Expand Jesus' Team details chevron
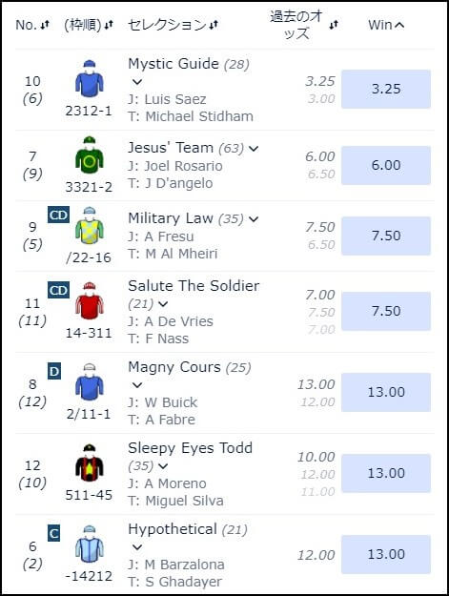449x596 pixels. pyautogui.click(x=254, y=148)
